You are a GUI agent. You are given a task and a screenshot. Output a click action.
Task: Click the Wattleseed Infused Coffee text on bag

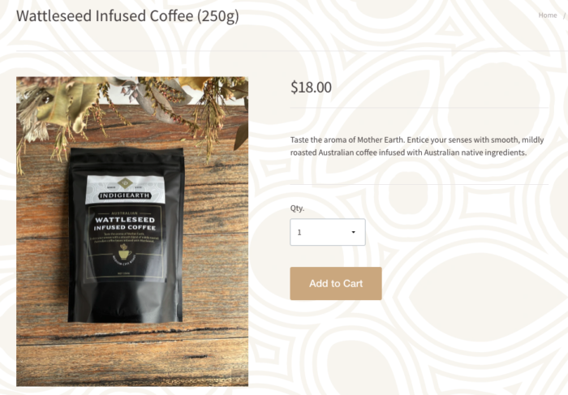click(125, 223)
